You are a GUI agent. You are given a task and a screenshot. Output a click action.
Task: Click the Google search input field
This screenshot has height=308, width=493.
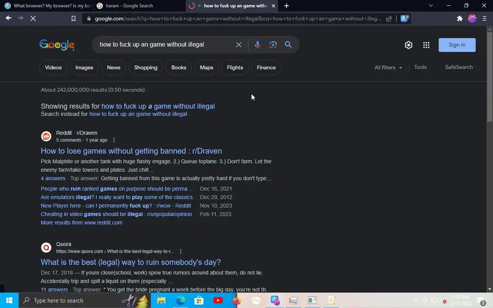pyautogui.click(x=164, y=45)
